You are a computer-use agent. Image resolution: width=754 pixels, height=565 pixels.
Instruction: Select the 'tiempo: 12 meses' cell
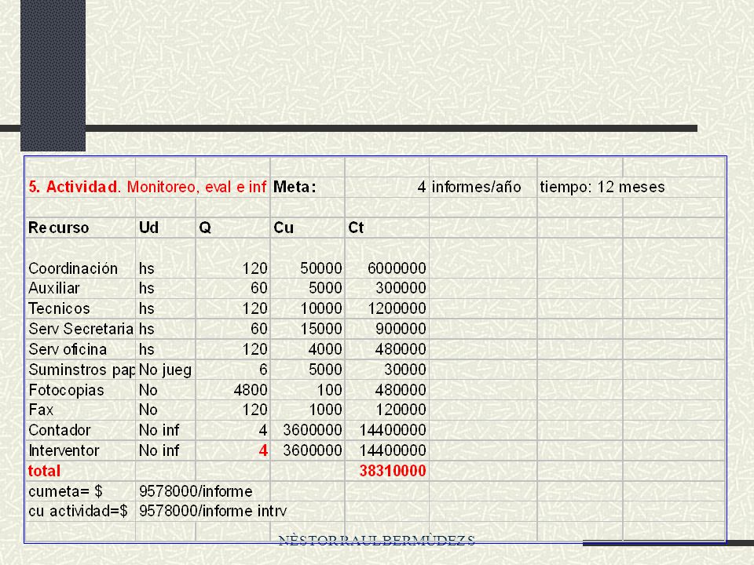602,187
